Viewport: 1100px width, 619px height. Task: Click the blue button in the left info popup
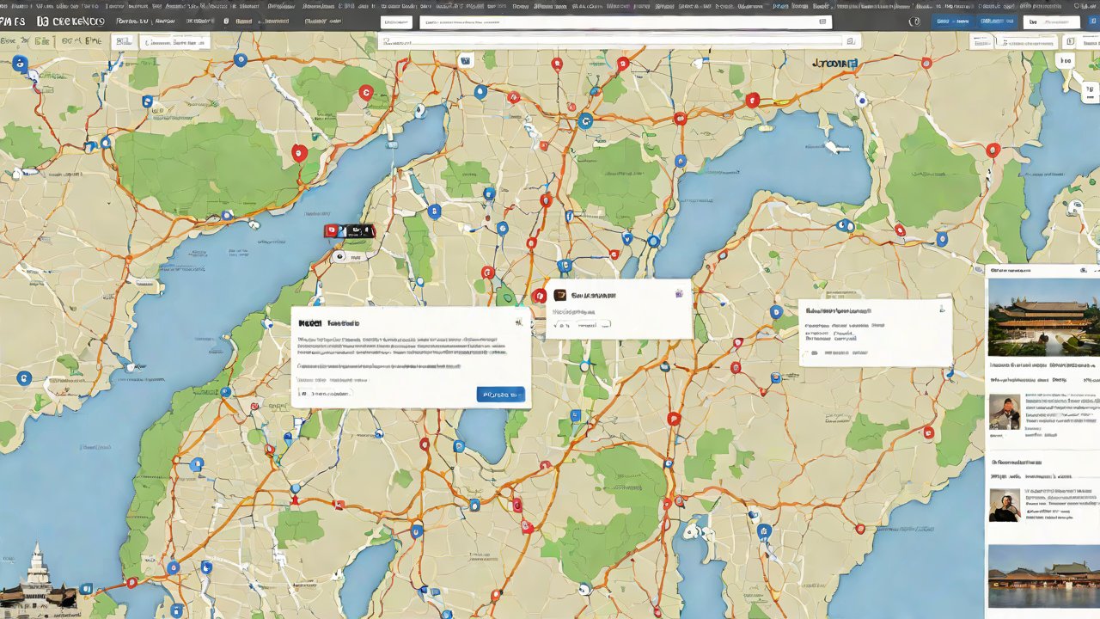pos(500,395)
